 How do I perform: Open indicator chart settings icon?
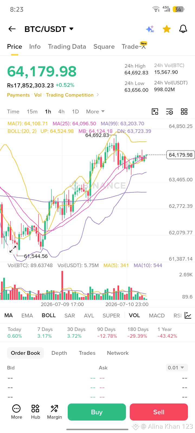(x=188, y=315)
